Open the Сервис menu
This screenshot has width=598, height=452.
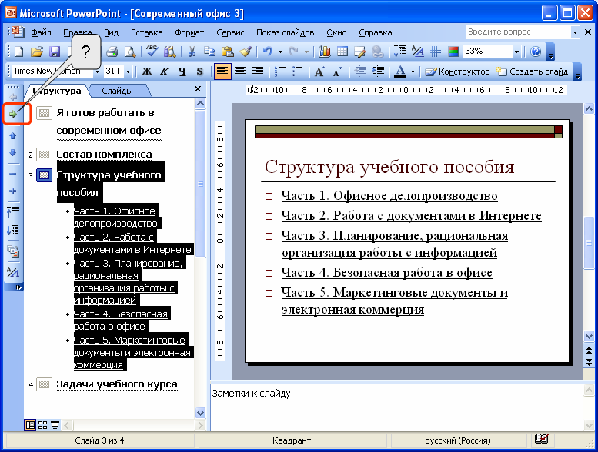click(230, 32)
